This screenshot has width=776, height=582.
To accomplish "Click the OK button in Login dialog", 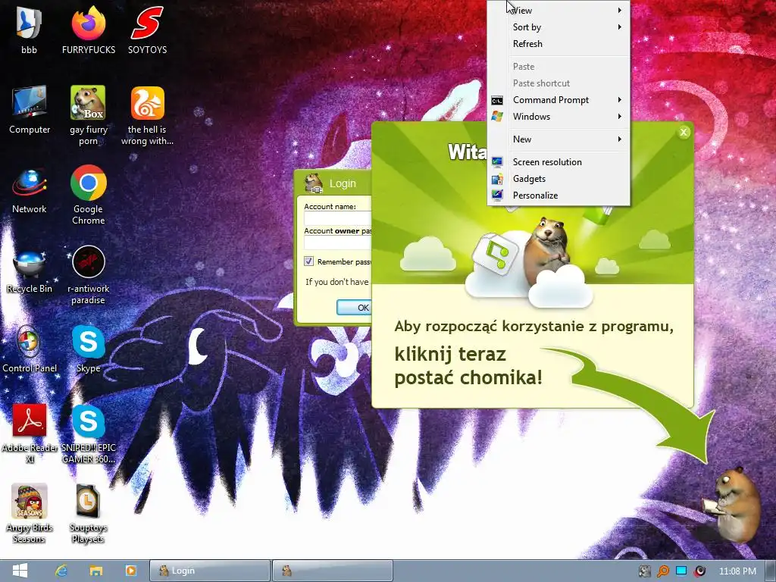I will 355,308.
